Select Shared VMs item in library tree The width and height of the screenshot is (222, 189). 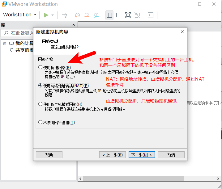pos(22,50)
